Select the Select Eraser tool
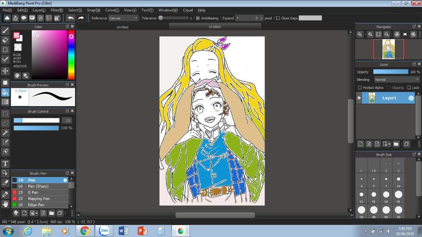Image resolution: width=422 pixels, height=237 pixels. point(5,152)
